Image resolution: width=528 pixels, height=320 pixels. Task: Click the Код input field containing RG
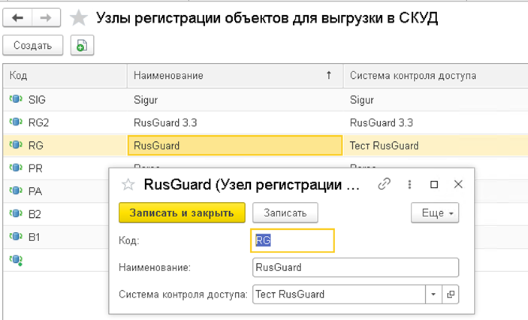point(291,240)
